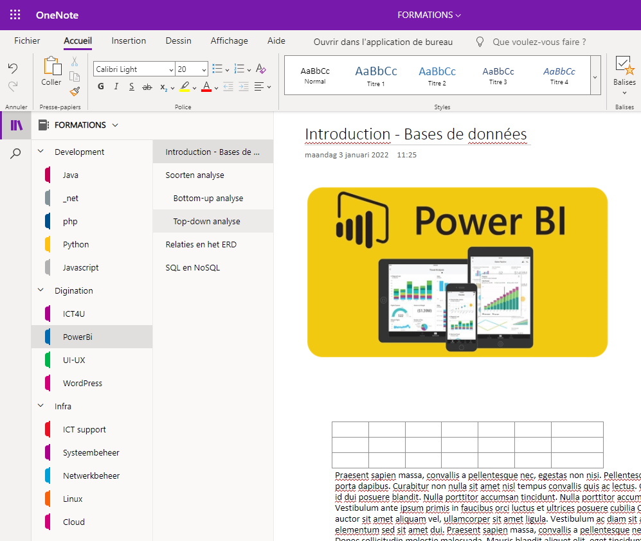This screenshot has height=541, width=641.
Task: Open the Python section
Action: pyautogui.click(x=92, y=244)
